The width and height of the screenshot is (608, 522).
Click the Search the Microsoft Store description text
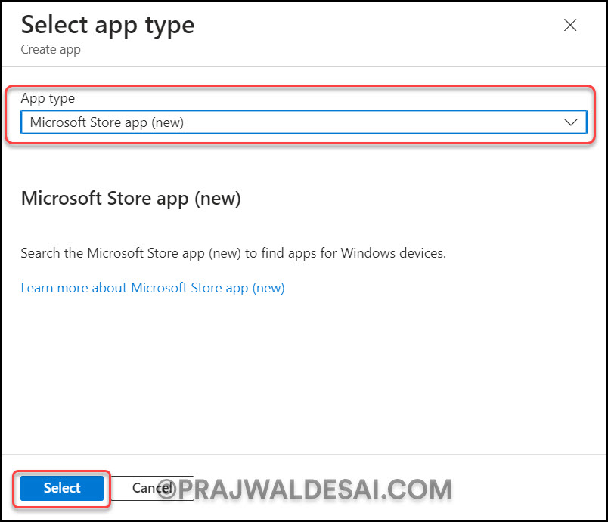tap(234, 253)
